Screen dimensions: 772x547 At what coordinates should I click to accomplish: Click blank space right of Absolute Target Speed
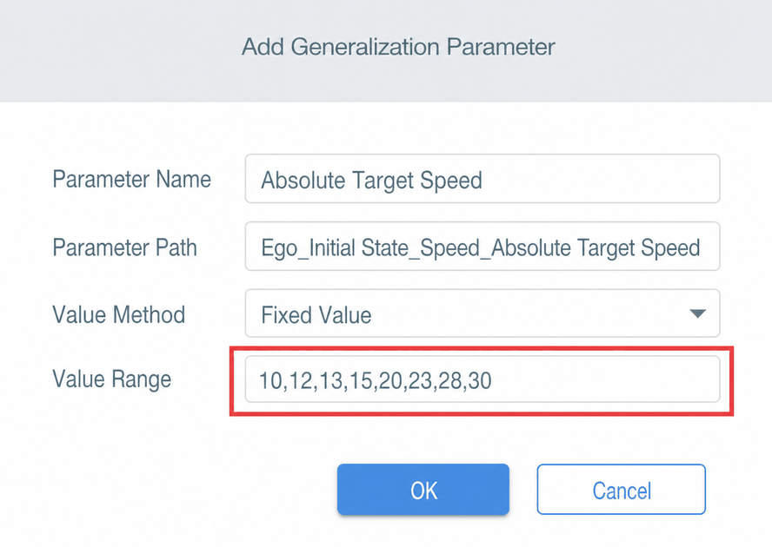tap(601, 179)
